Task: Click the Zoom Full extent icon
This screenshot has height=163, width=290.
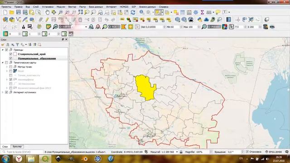Action: click(81, 12)
